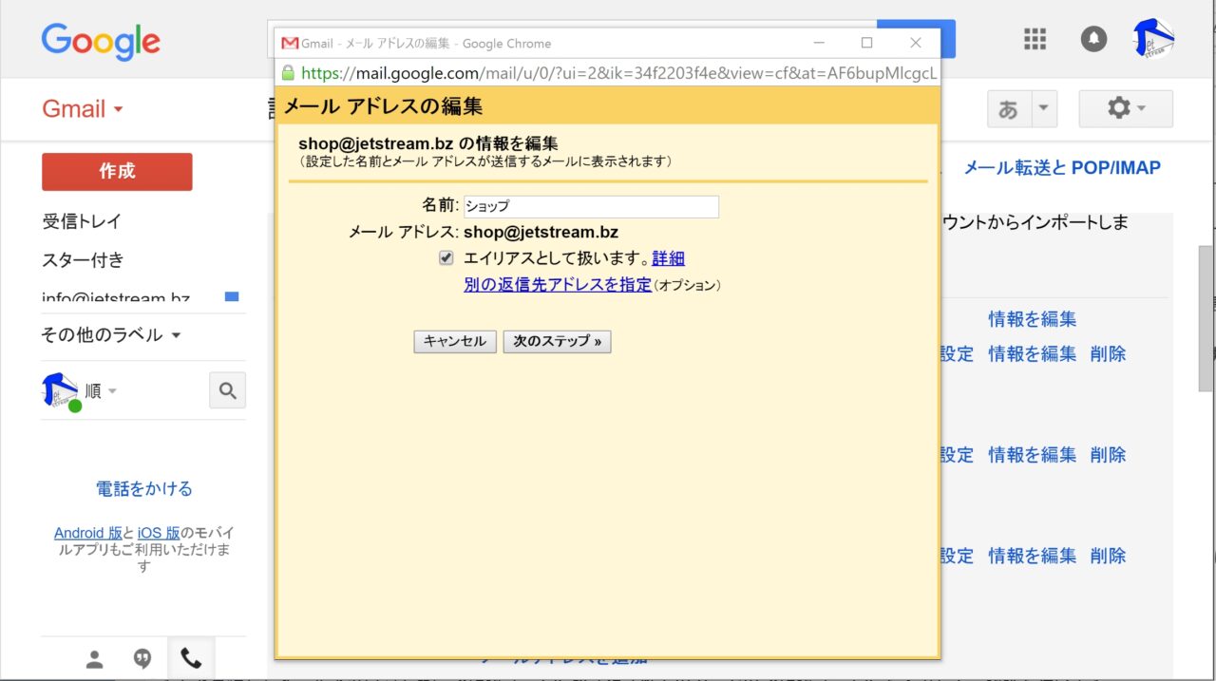Click the 名前 name input field

591,207
